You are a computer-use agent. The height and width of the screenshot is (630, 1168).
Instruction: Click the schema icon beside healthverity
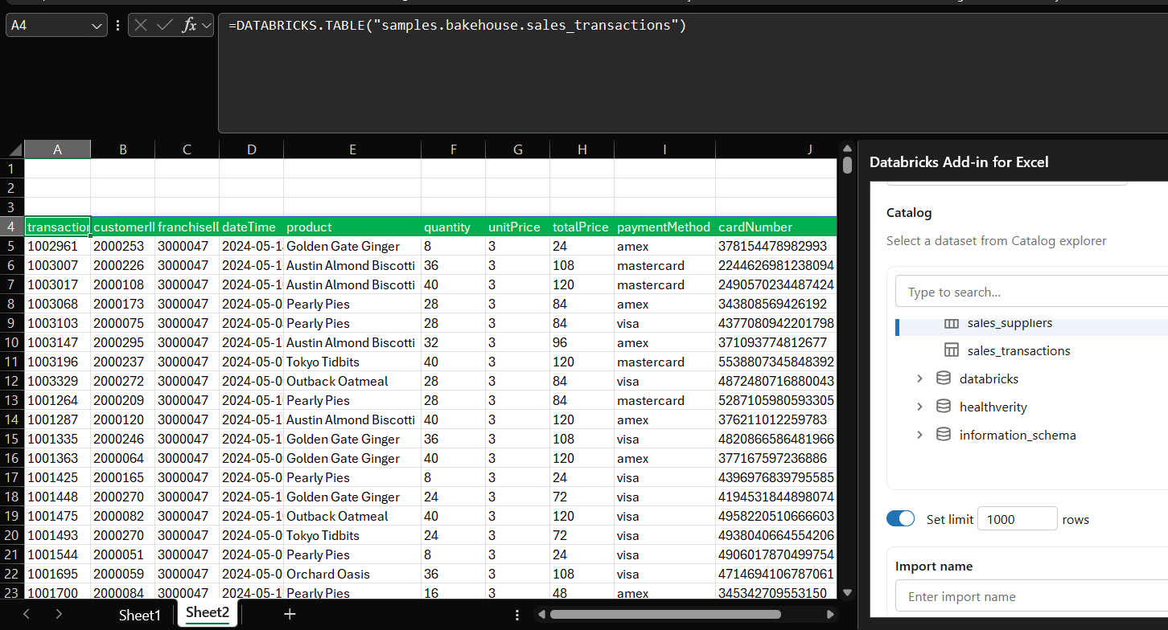point(944,407)
